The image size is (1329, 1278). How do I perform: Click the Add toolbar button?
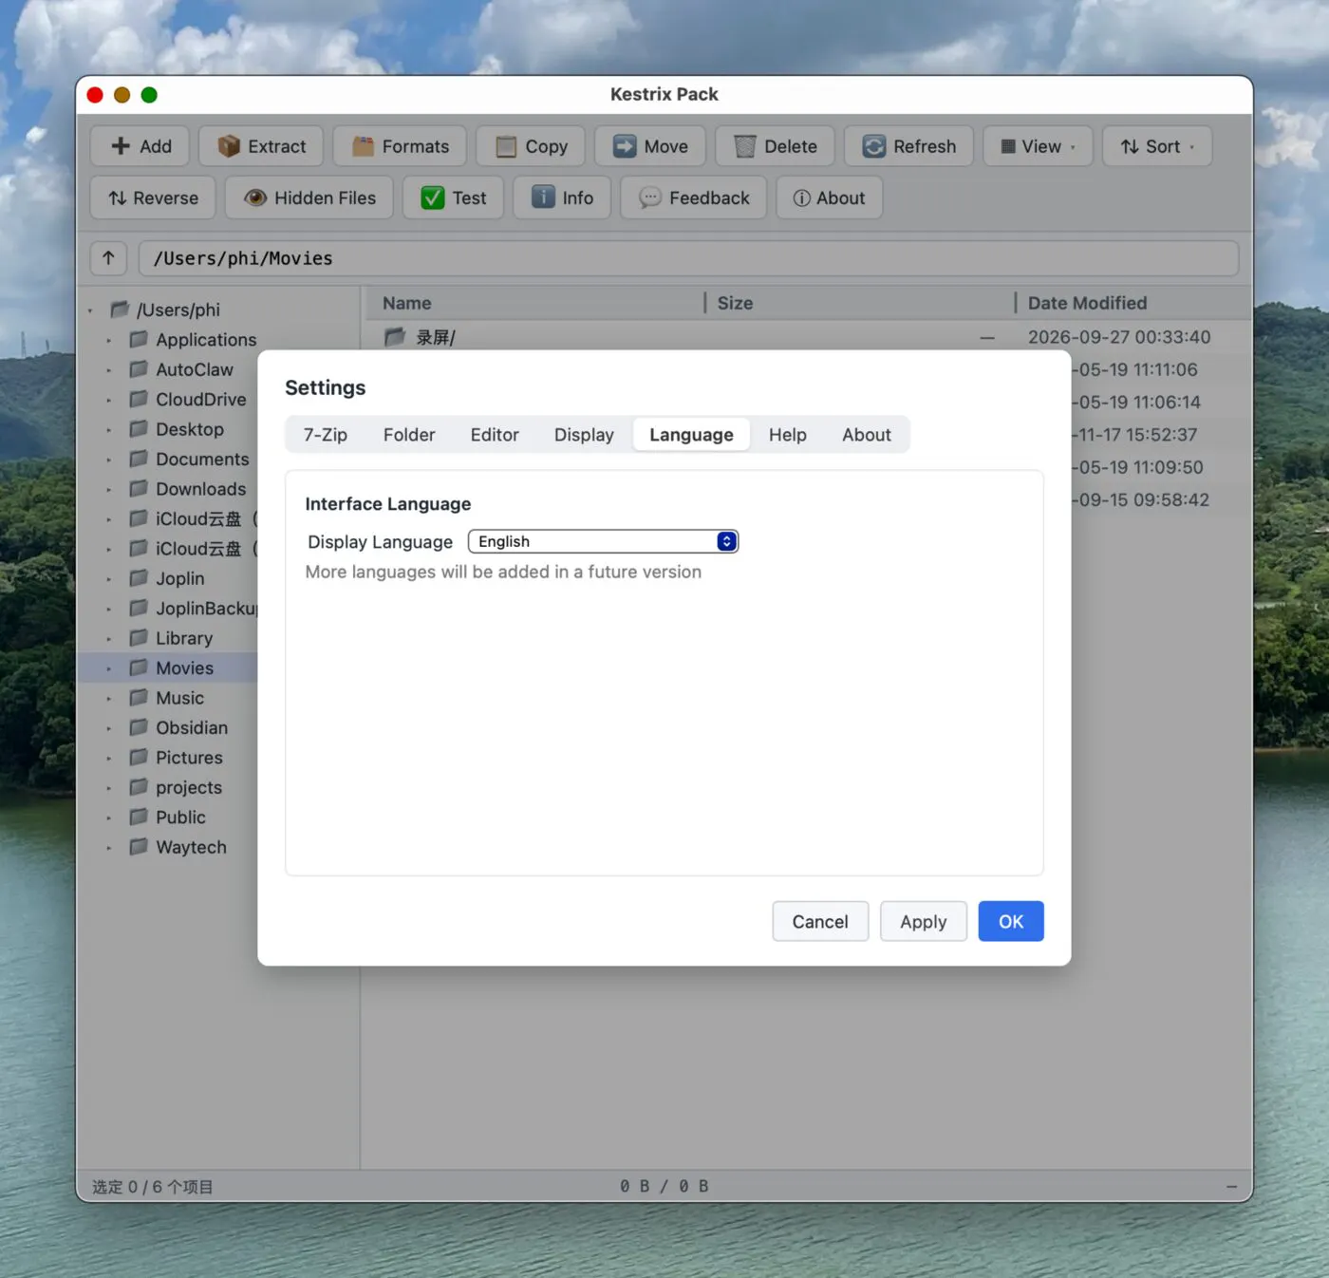point(140,146)
